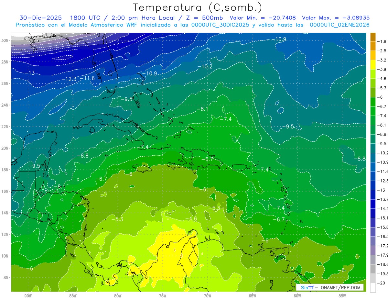Pick the orange colorbar swatch between -1.8 and -2.5

click(373, 46)
